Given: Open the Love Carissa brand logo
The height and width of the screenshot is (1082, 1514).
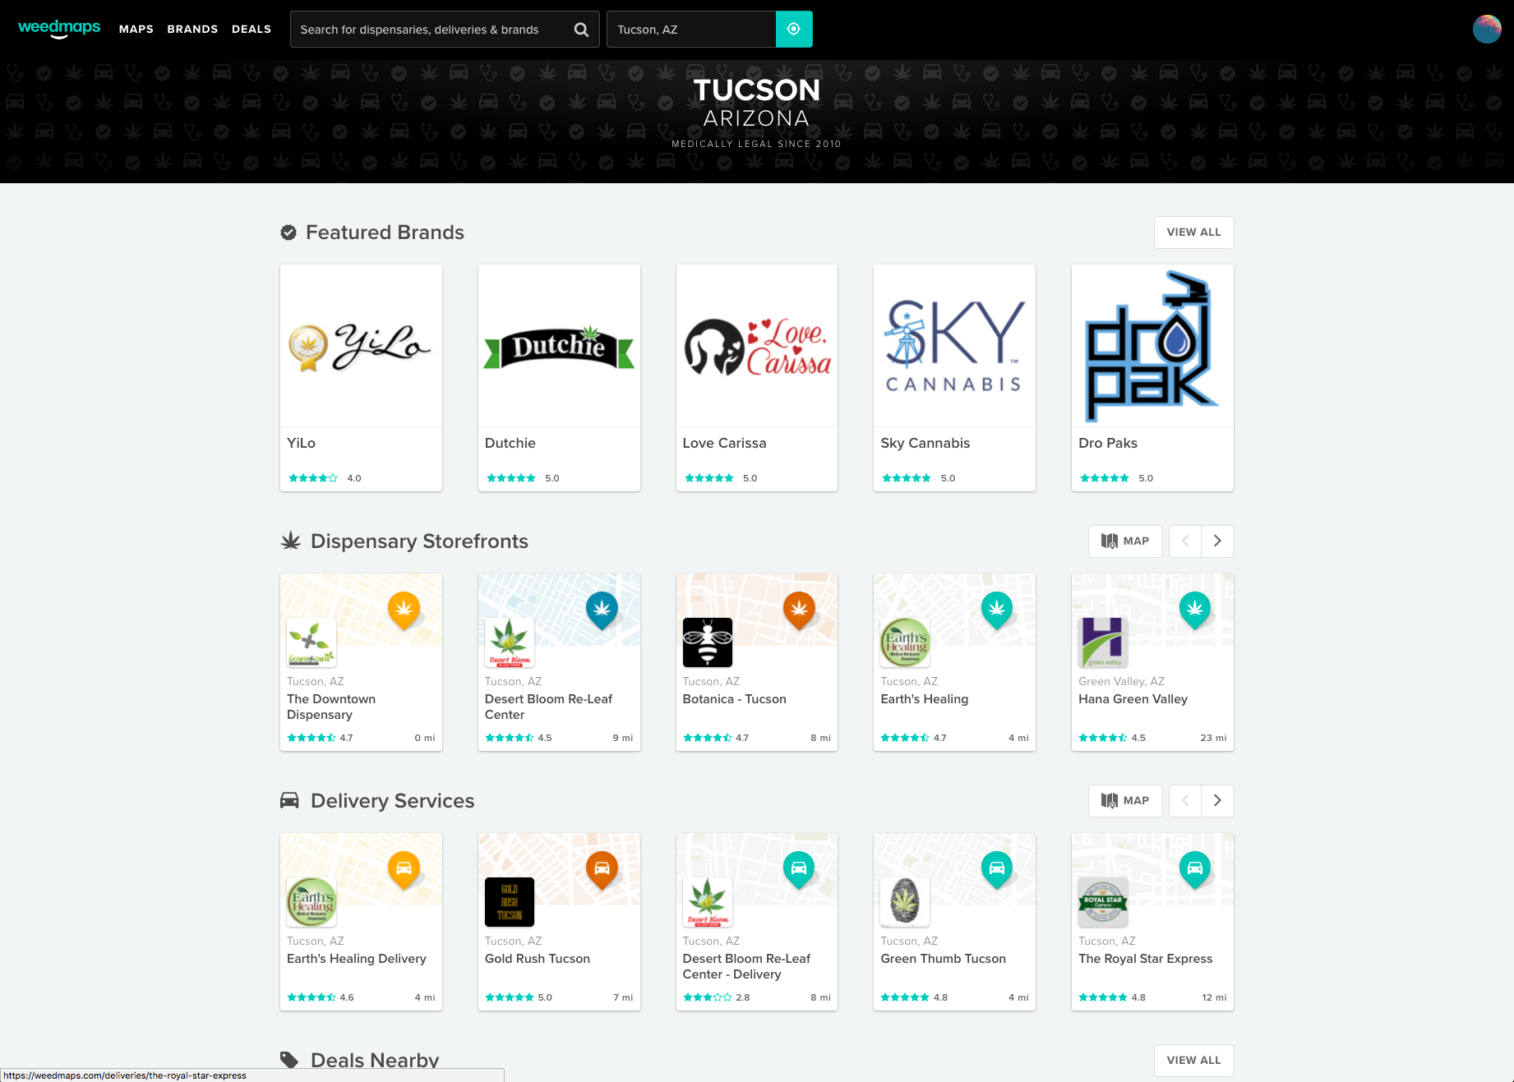Looking at the screenshot, I should point(757,346).
